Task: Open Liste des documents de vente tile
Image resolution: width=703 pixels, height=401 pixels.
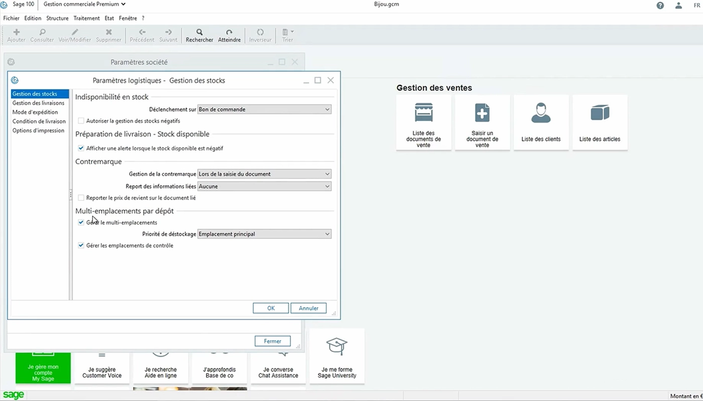Action: click(423, 122)
